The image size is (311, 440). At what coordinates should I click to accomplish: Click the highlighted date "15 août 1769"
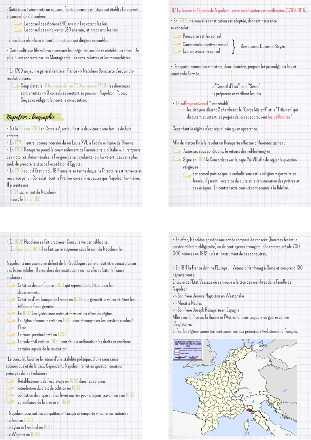tap(29, 129)
